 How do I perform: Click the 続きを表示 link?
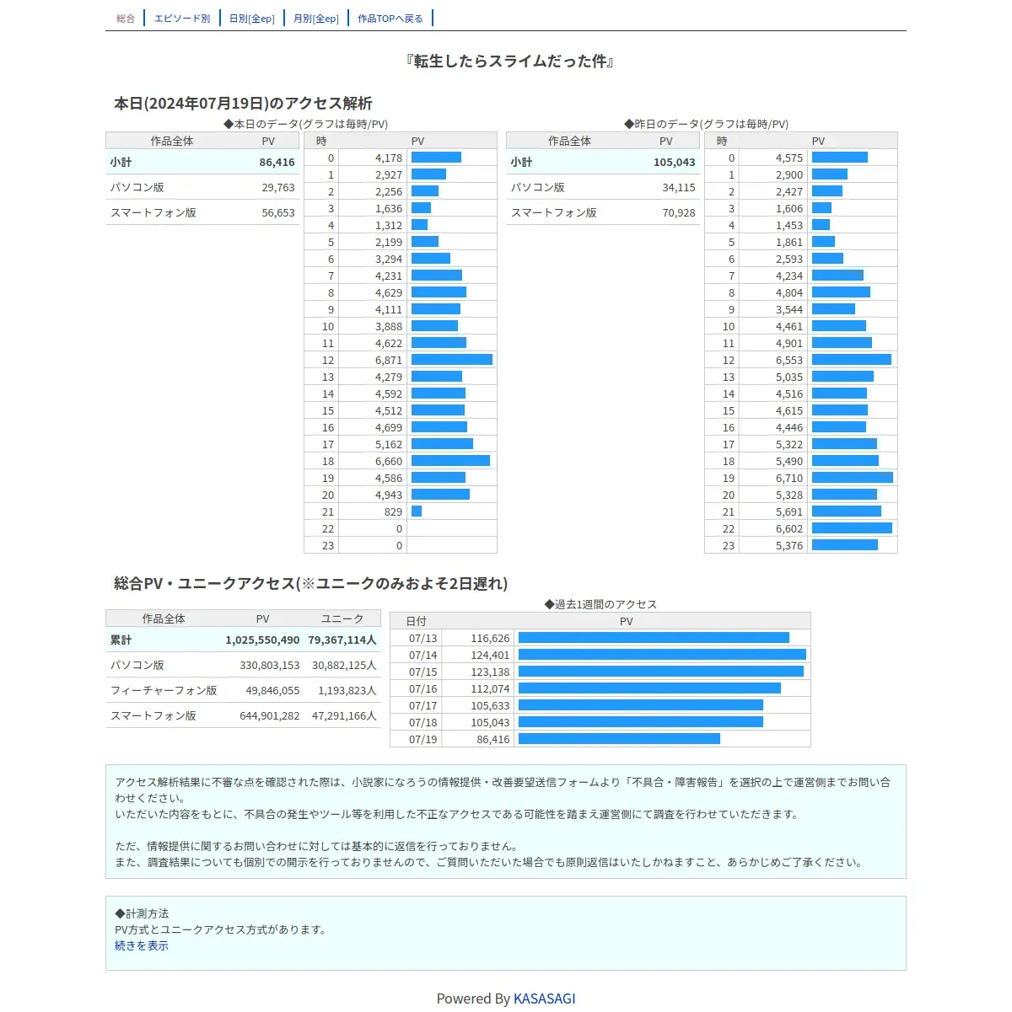[142, 946]
